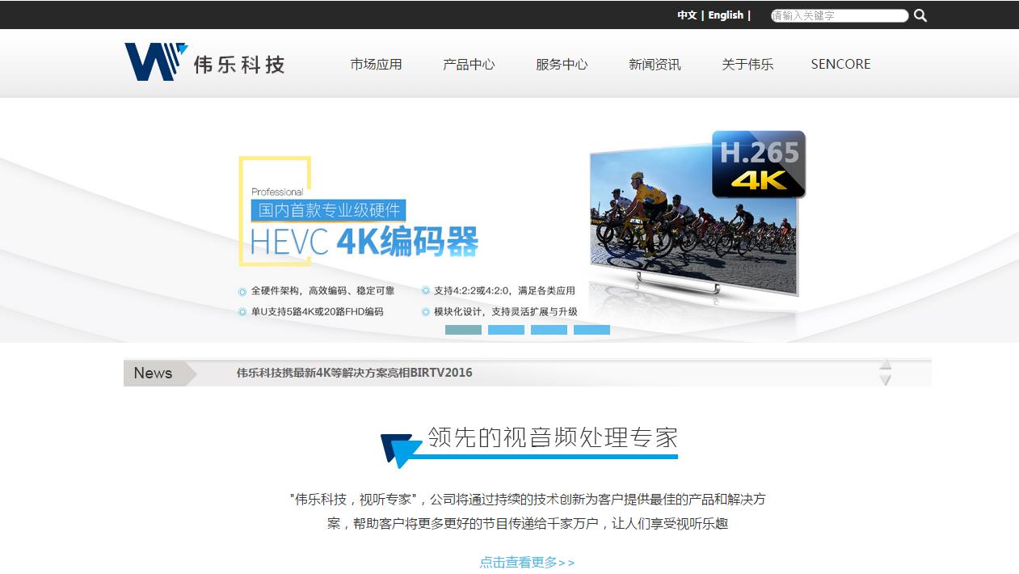The width and height of the screenshot is (1019, 574).
Task: Select the second banner slide indicator
Action: click(x=506, y=330)
